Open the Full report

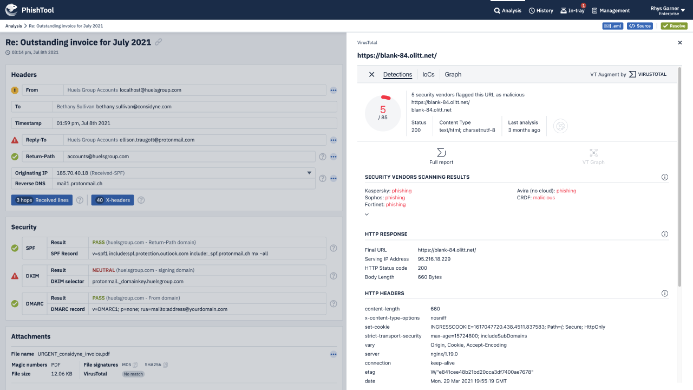441,157
